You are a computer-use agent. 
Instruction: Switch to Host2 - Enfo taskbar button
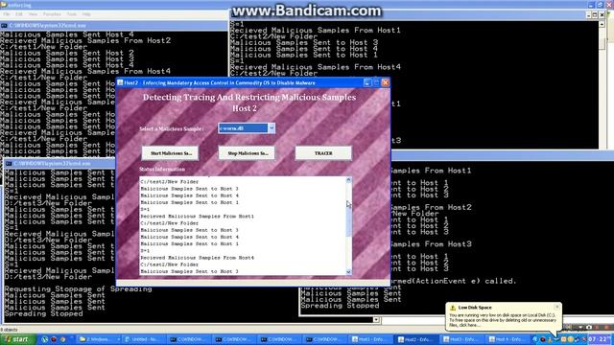[415, 339]
